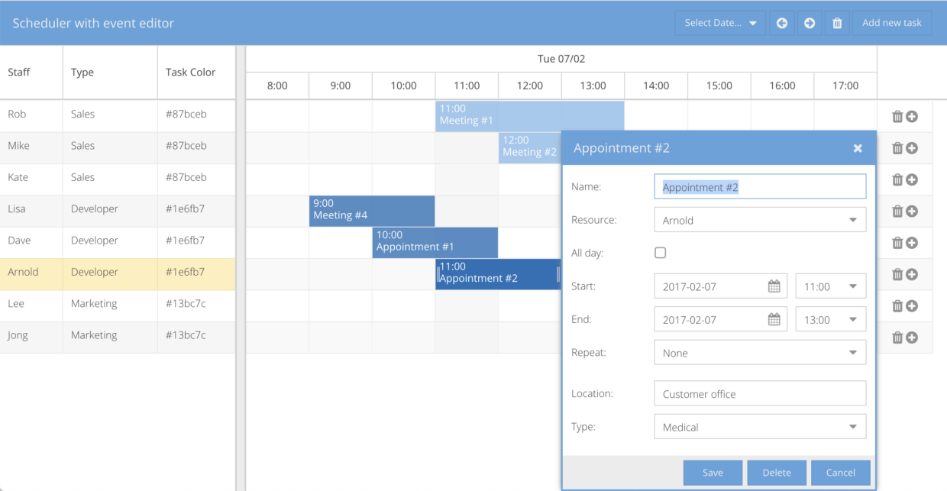
Task: Click the delete icon on Rob's row
Action: coord(897,116)
